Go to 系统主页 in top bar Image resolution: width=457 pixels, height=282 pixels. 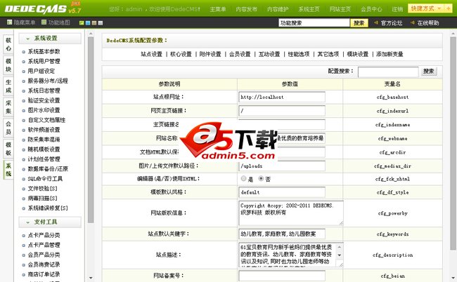pyautogui.click(x=309, y=9)
